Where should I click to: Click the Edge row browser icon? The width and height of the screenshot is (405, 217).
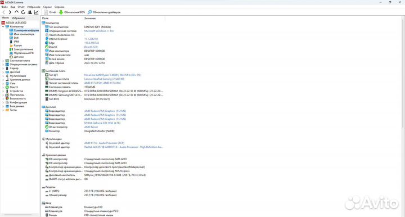[47, 43]
